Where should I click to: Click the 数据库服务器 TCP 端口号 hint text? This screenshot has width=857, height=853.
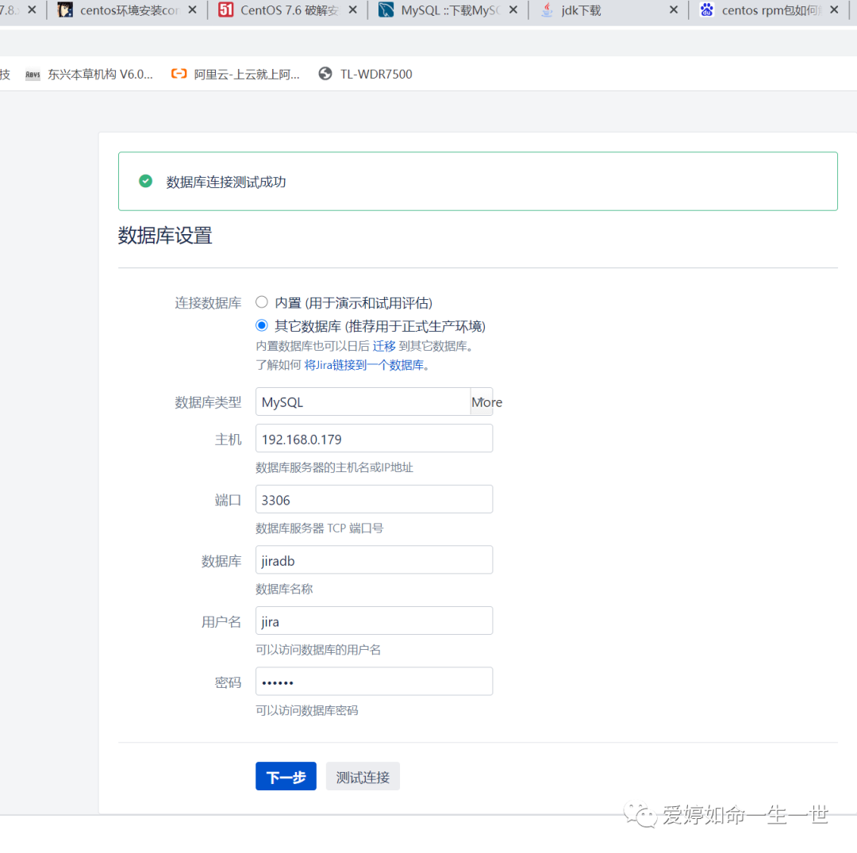(319, 528)
